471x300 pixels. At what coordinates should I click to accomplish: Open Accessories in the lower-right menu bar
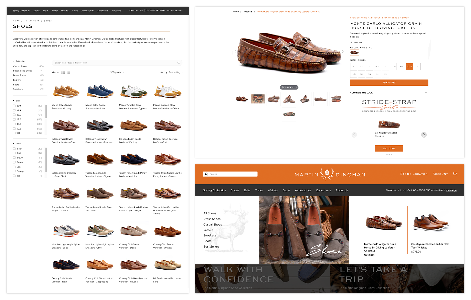point(303,190)
